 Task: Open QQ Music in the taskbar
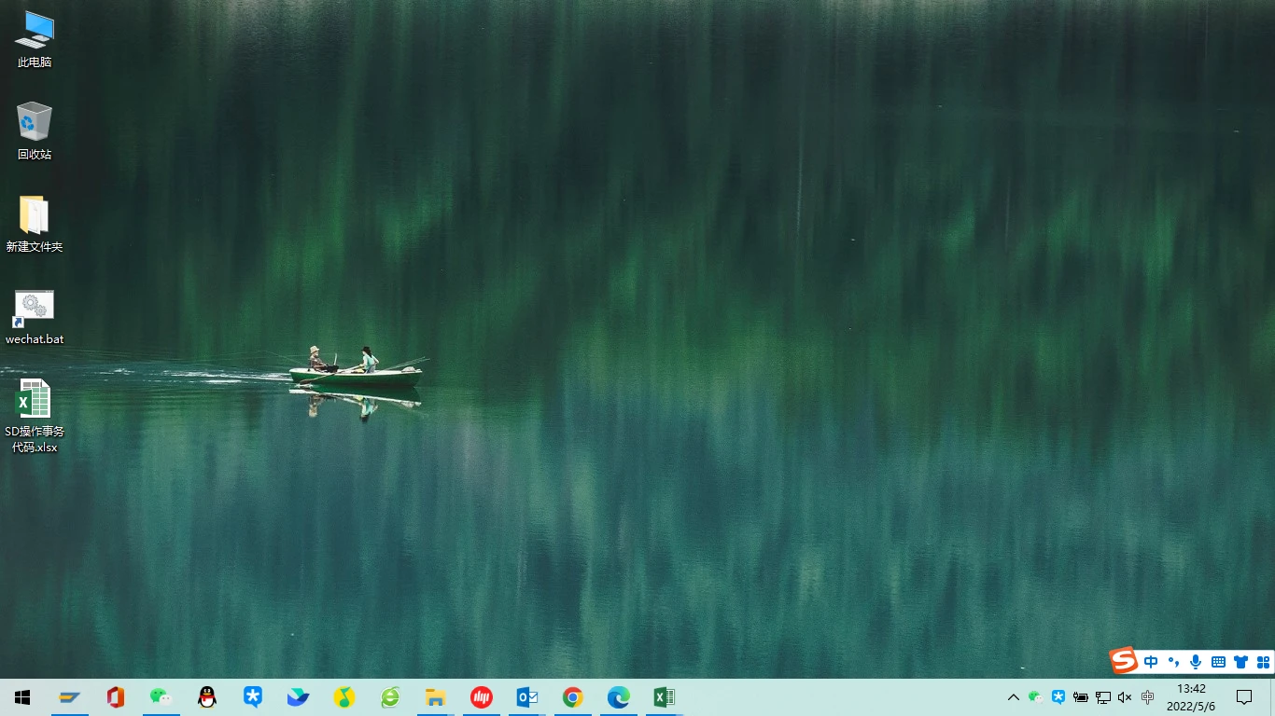[x=344, y=697]
